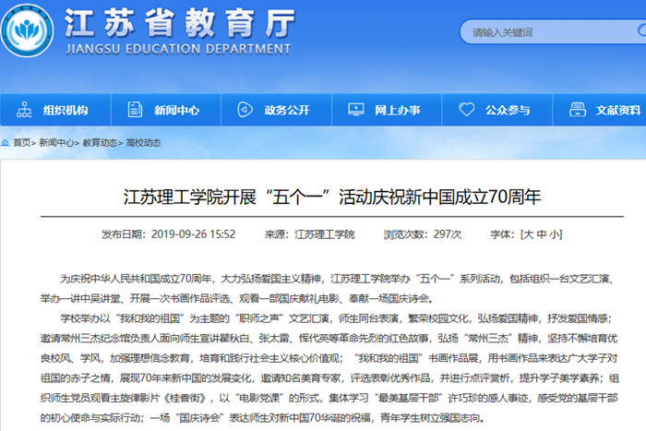The height and width of the screenshot is (431, 646).
Task: Click the publish date 2019-09-26 15:52
Action: [x=193, y=234]
